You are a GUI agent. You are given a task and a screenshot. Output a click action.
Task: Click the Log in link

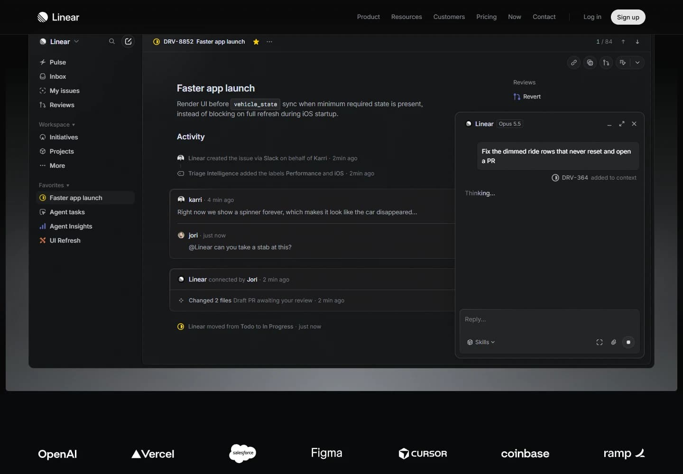[592, 17]
